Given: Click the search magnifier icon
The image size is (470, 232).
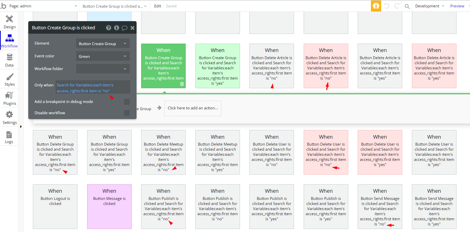Looking at the screenshot, I should tap(407, 6).
